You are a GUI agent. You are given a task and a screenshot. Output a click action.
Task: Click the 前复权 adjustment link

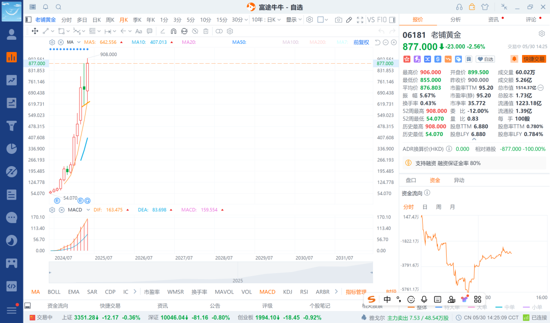(x=361, y=42)
